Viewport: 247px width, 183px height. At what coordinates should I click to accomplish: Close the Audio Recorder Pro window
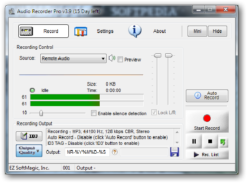click(x=226, y=9)
